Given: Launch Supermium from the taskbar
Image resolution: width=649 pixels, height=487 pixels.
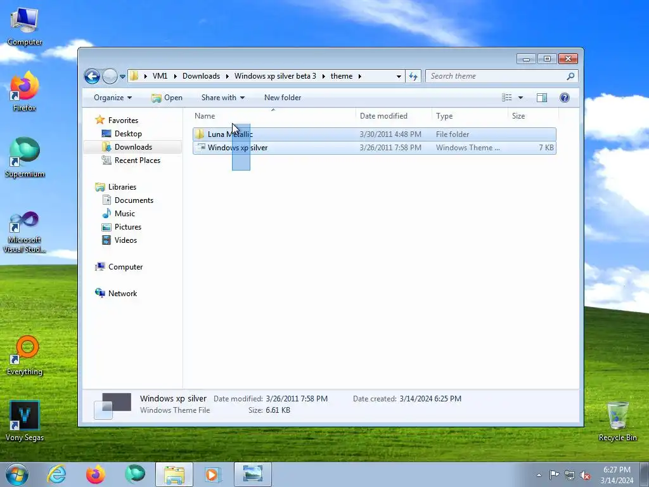Looking at the screenshot, I should 135,474.
